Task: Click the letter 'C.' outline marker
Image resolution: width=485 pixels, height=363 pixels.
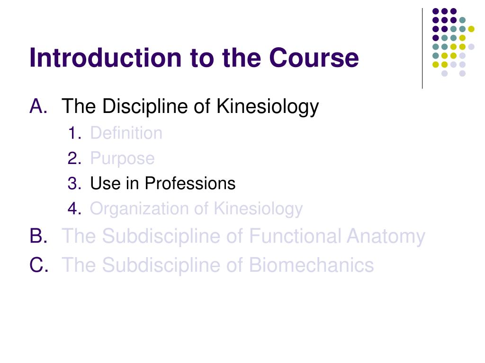Action: (39, 265)
